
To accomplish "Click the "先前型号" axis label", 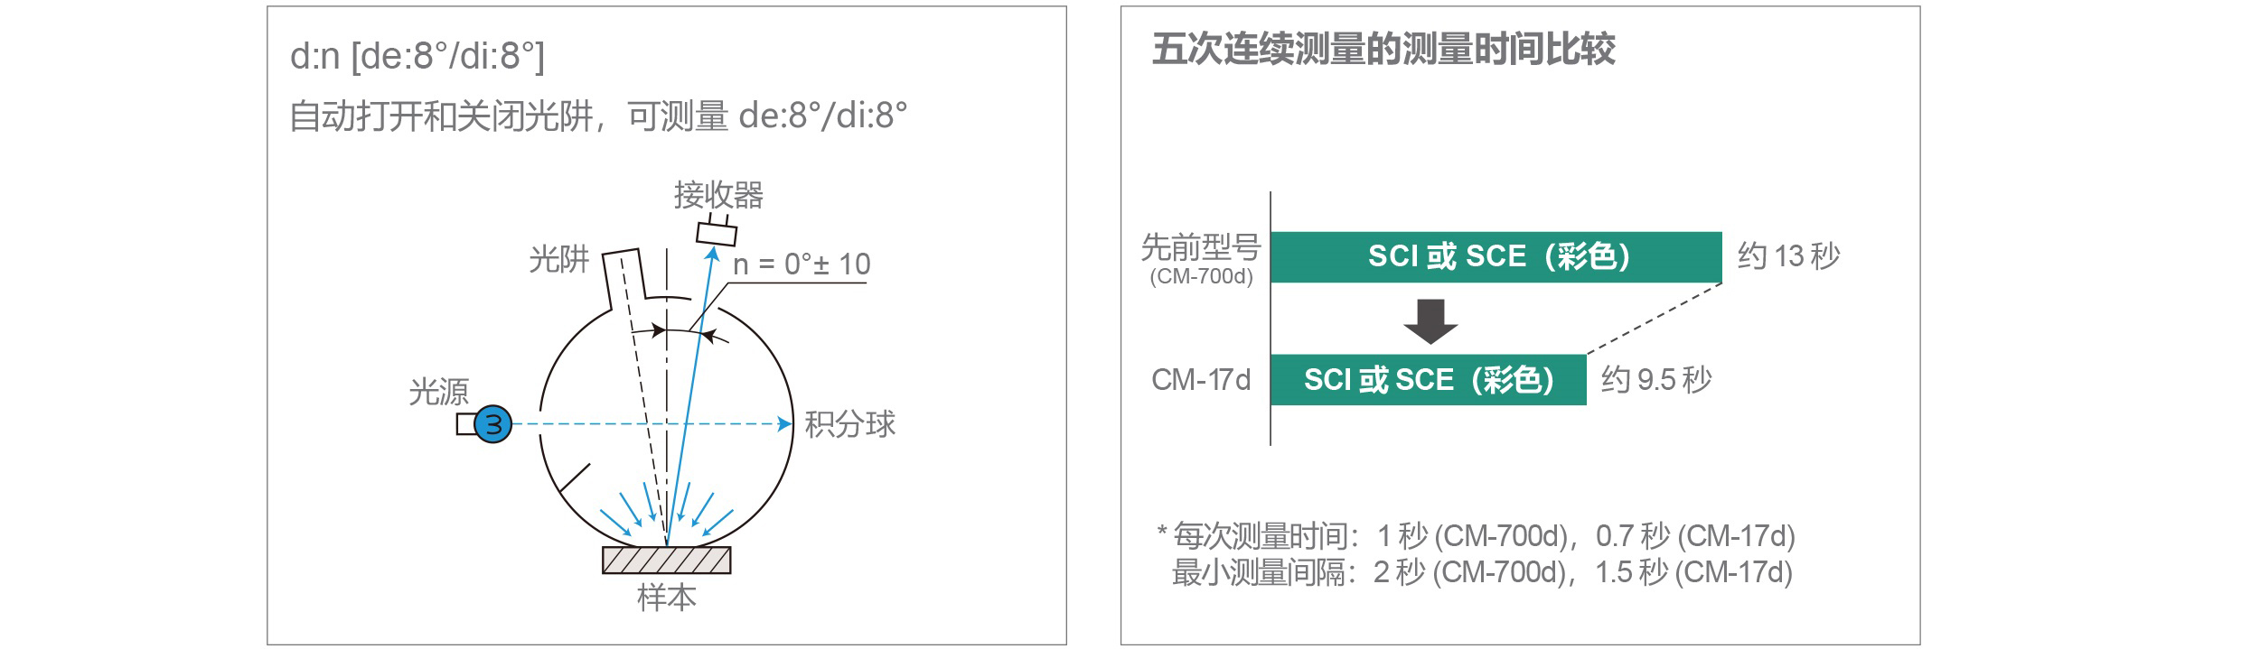I will (1201, 246).
